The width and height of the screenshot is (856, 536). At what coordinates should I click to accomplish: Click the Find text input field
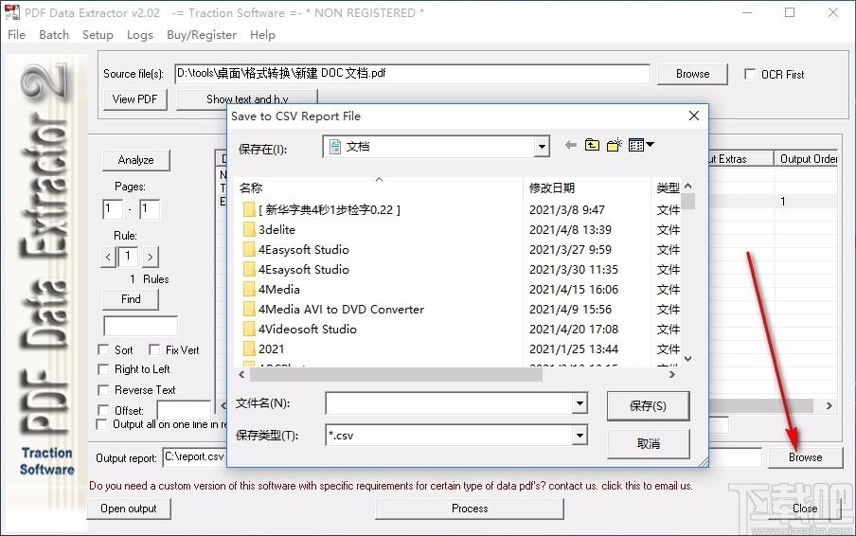[x=140, y=326]
